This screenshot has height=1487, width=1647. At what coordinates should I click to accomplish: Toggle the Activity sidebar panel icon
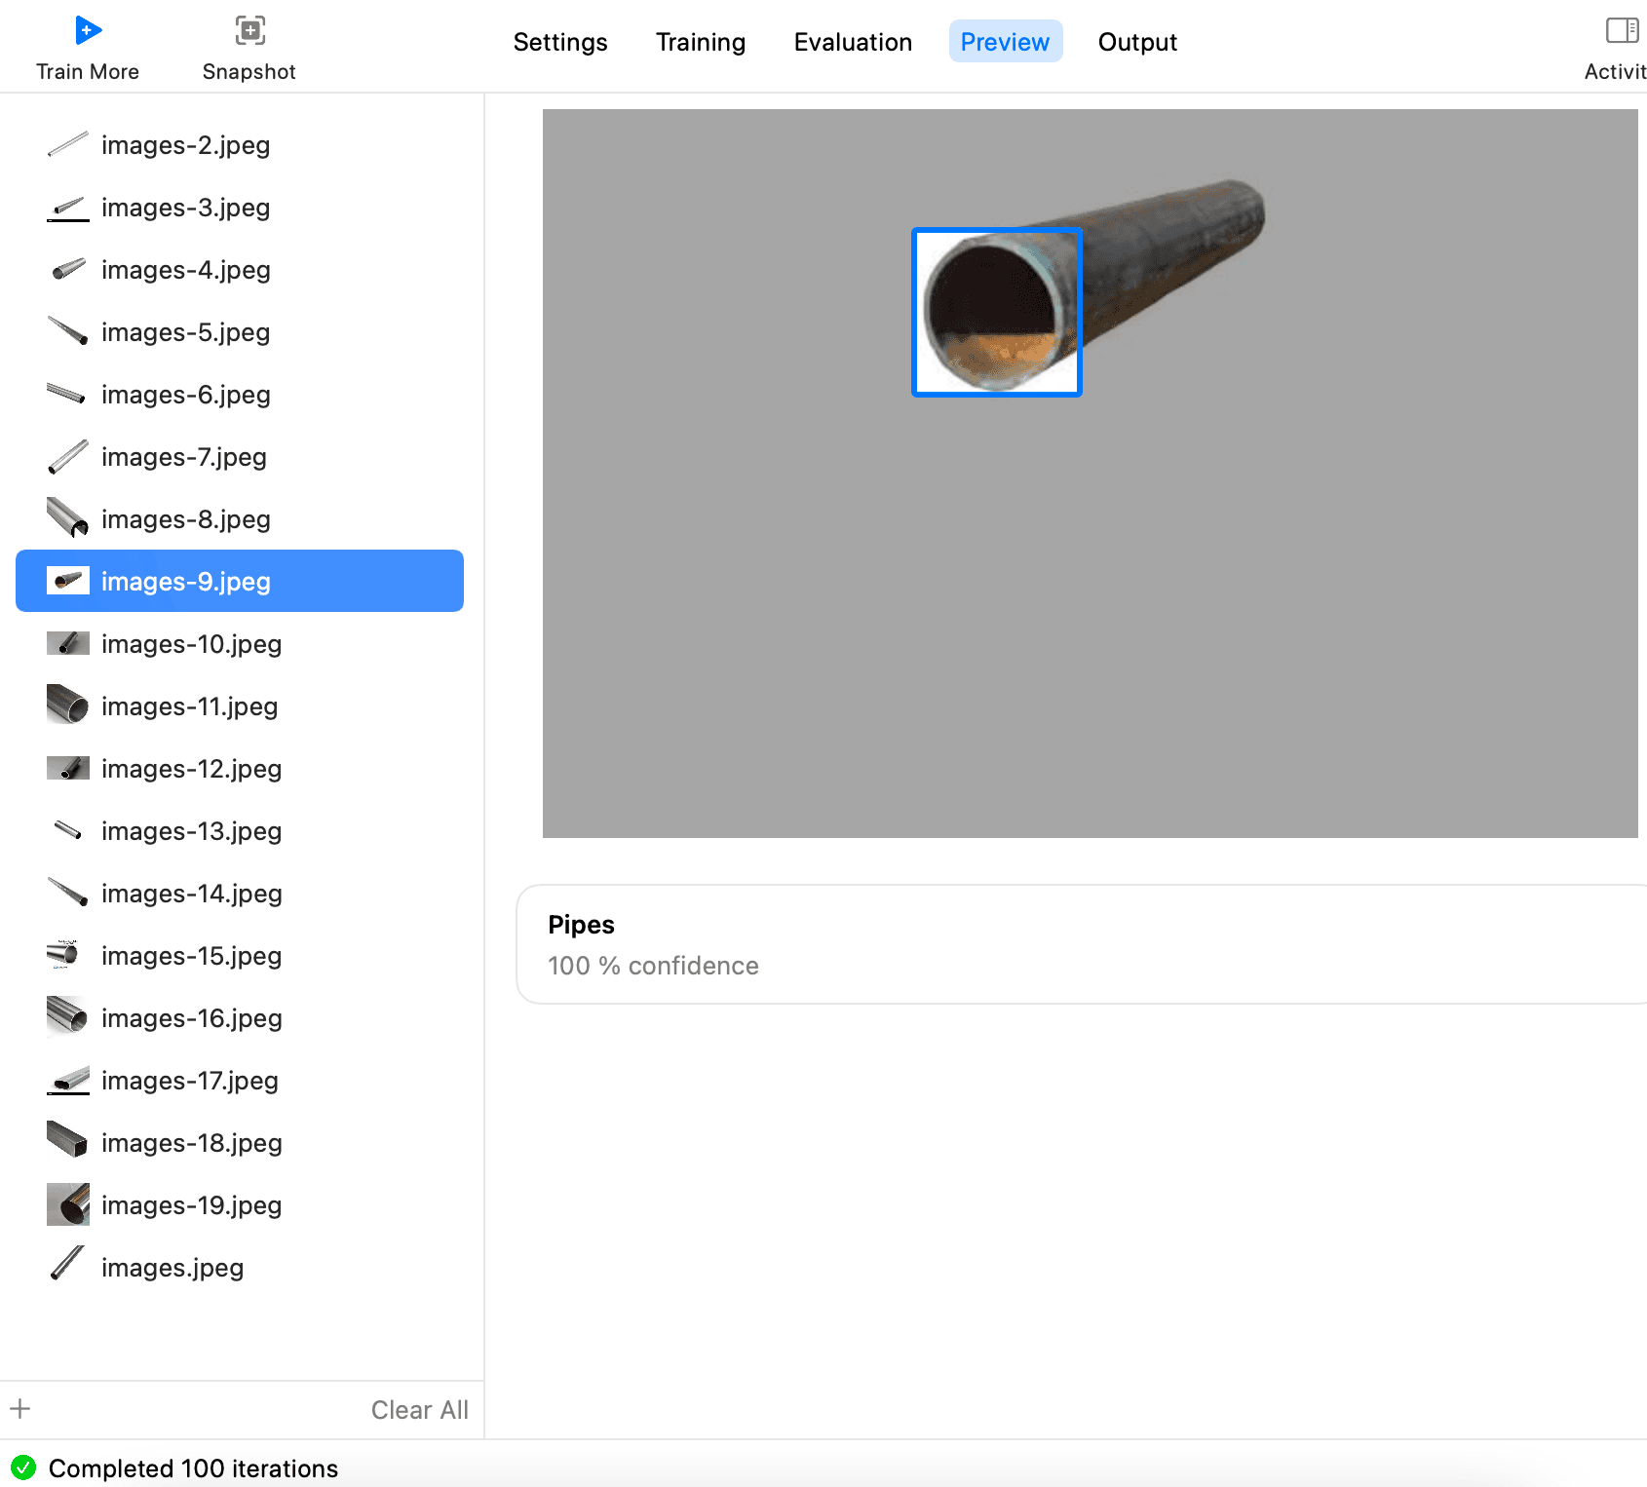tap(1622, 31)
